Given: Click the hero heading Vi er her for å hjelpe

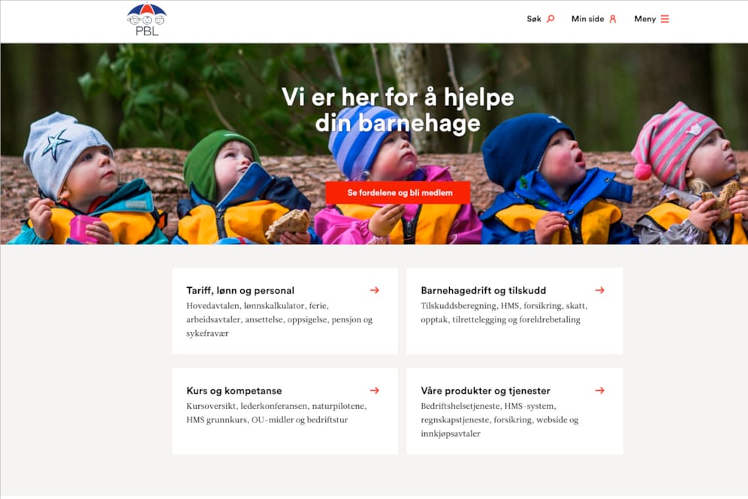Looking at the screenshot, I should tap(398, 110).
